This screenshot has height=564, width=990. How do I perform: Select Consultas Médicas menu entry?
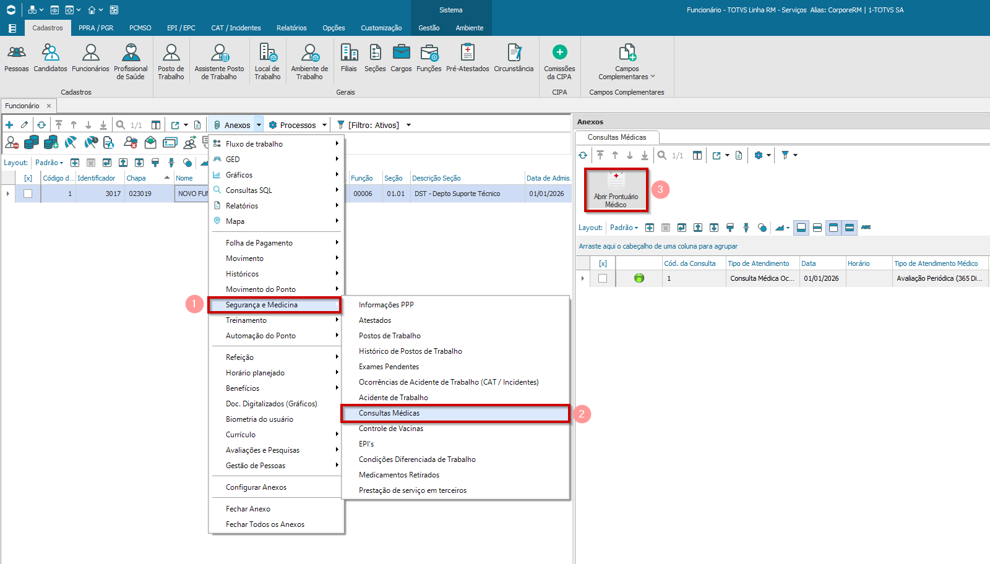[x=455, y=413]
